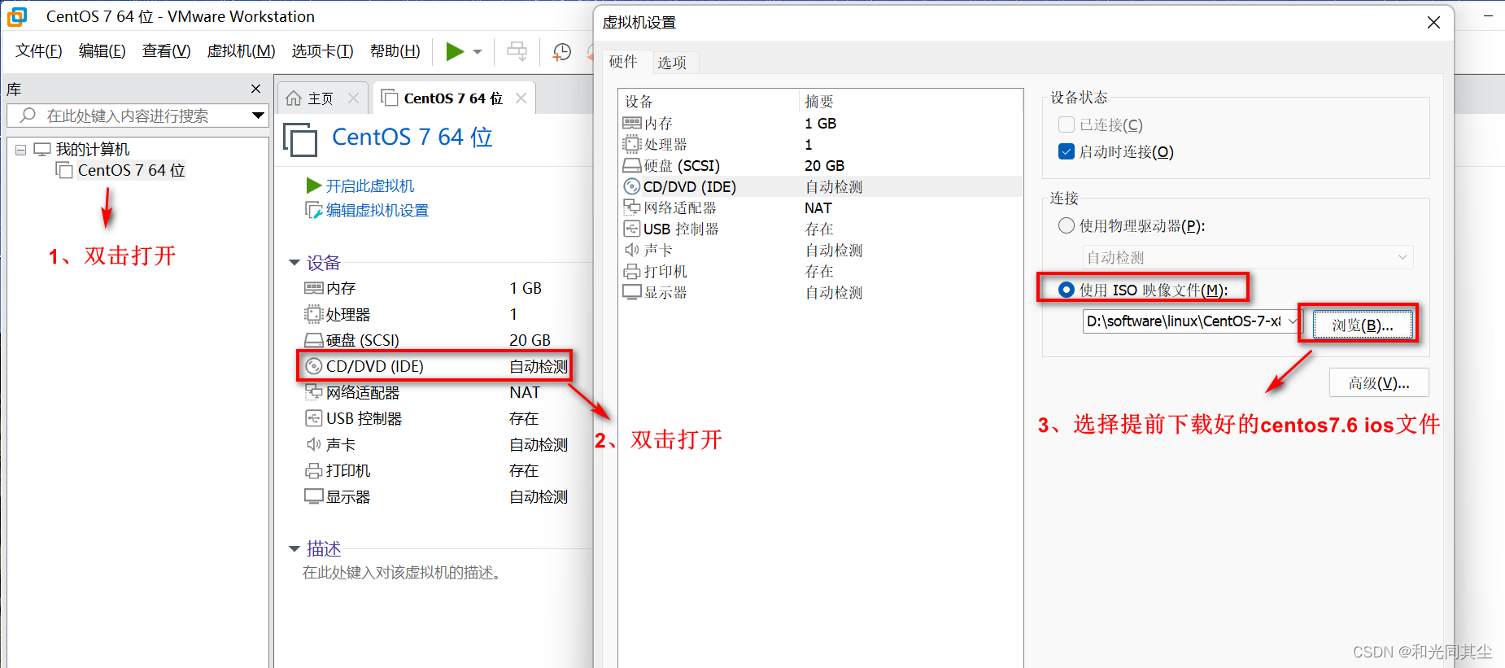1505x668 pixels.
Task: Click the processor icon in settings dialog
Action: (632, 144)
